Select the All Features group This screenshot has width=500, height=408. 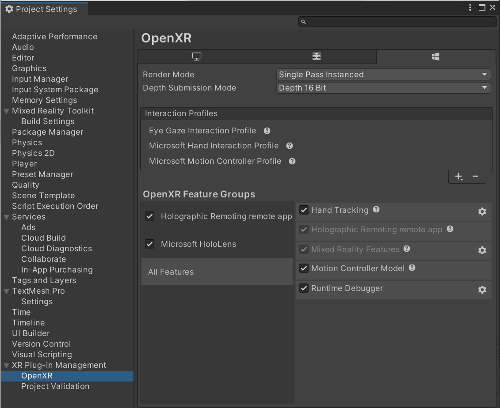(217, 272)
